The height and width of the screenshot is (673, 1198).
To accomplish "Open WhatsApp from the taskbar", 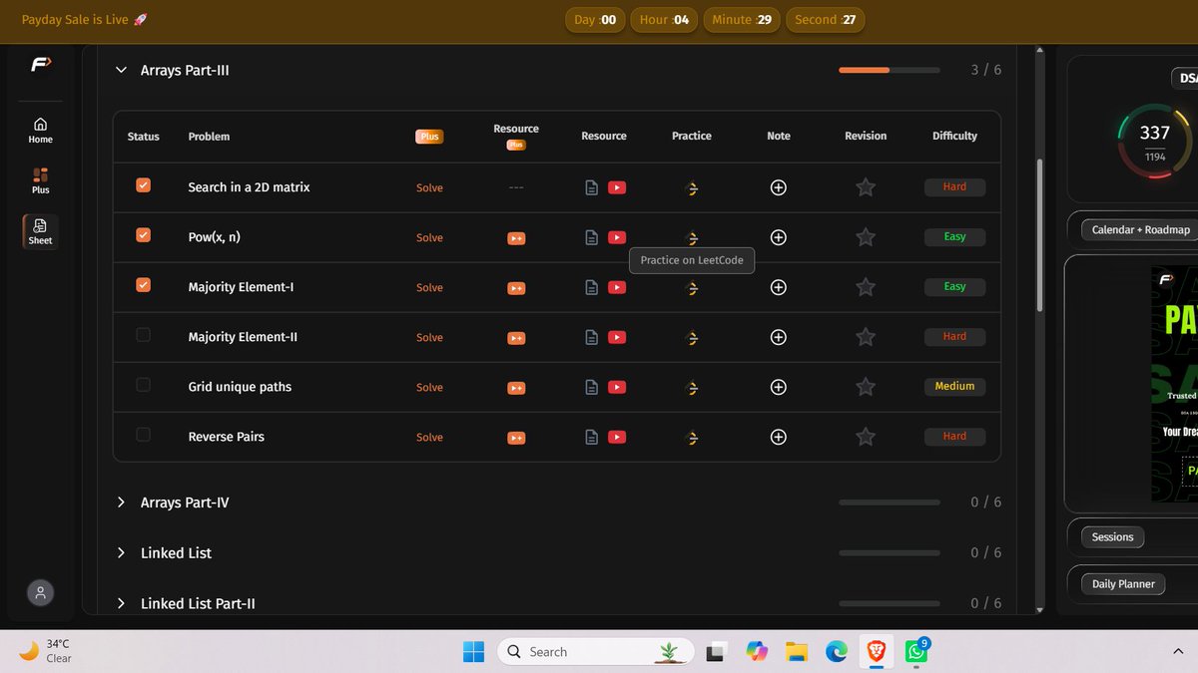I will point(916,652).
